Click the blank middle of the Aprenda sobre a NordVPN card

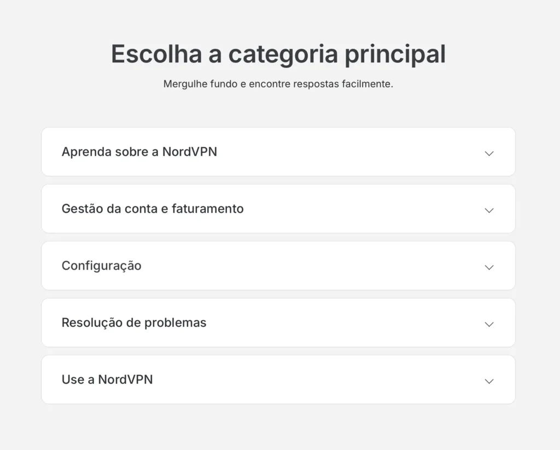click(346, 152)
